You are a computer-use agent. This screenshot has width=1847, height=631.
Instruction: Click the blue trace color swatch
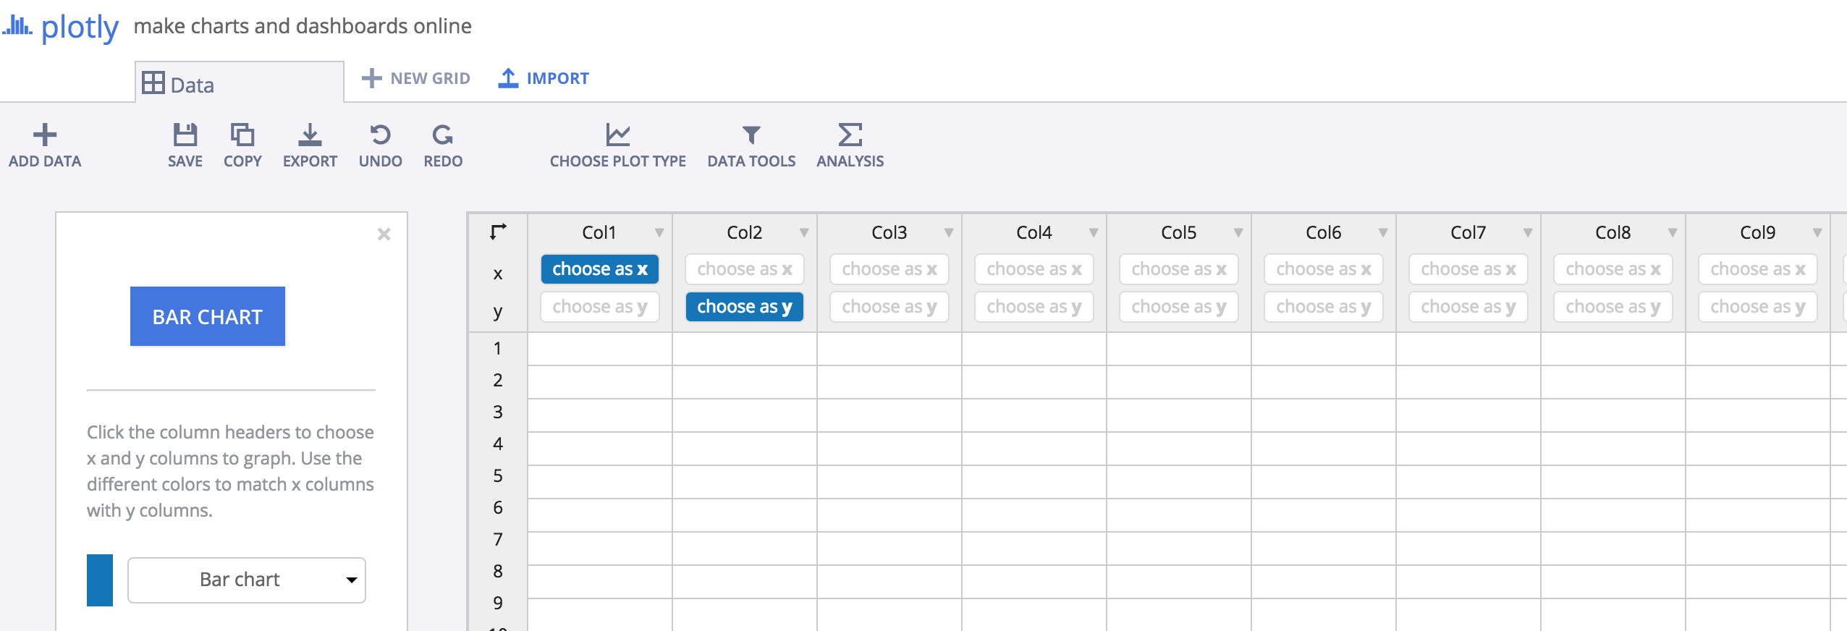[x=100, y=580]
